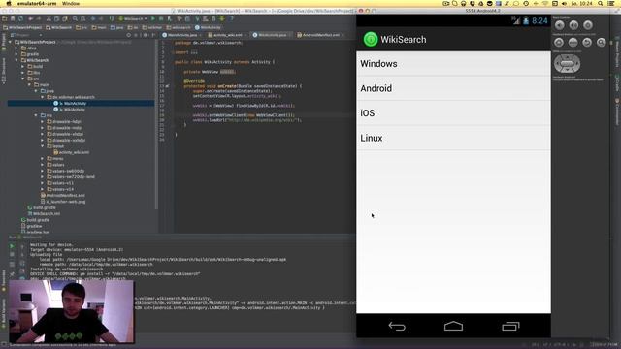Switch to the MainActivity.java editor tab
621x349 pixels.
pos(182,35)
